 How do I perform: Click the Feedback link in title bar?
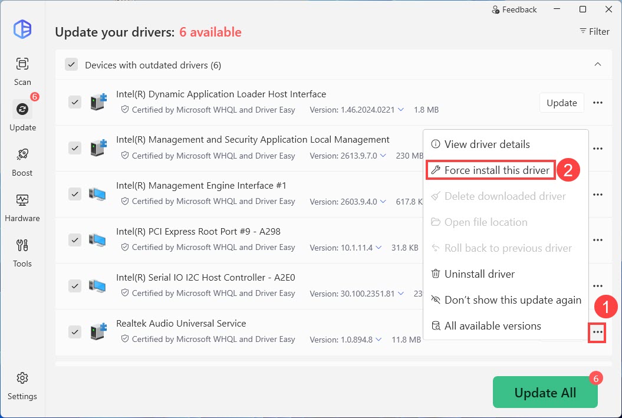click(x=514, y=9)
